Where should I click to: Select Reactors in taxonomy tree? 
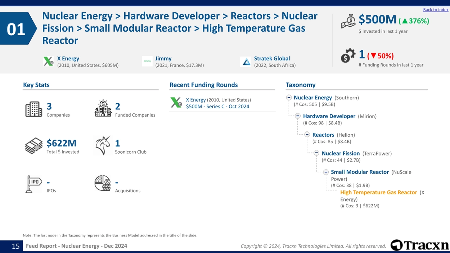coord(323,135)
